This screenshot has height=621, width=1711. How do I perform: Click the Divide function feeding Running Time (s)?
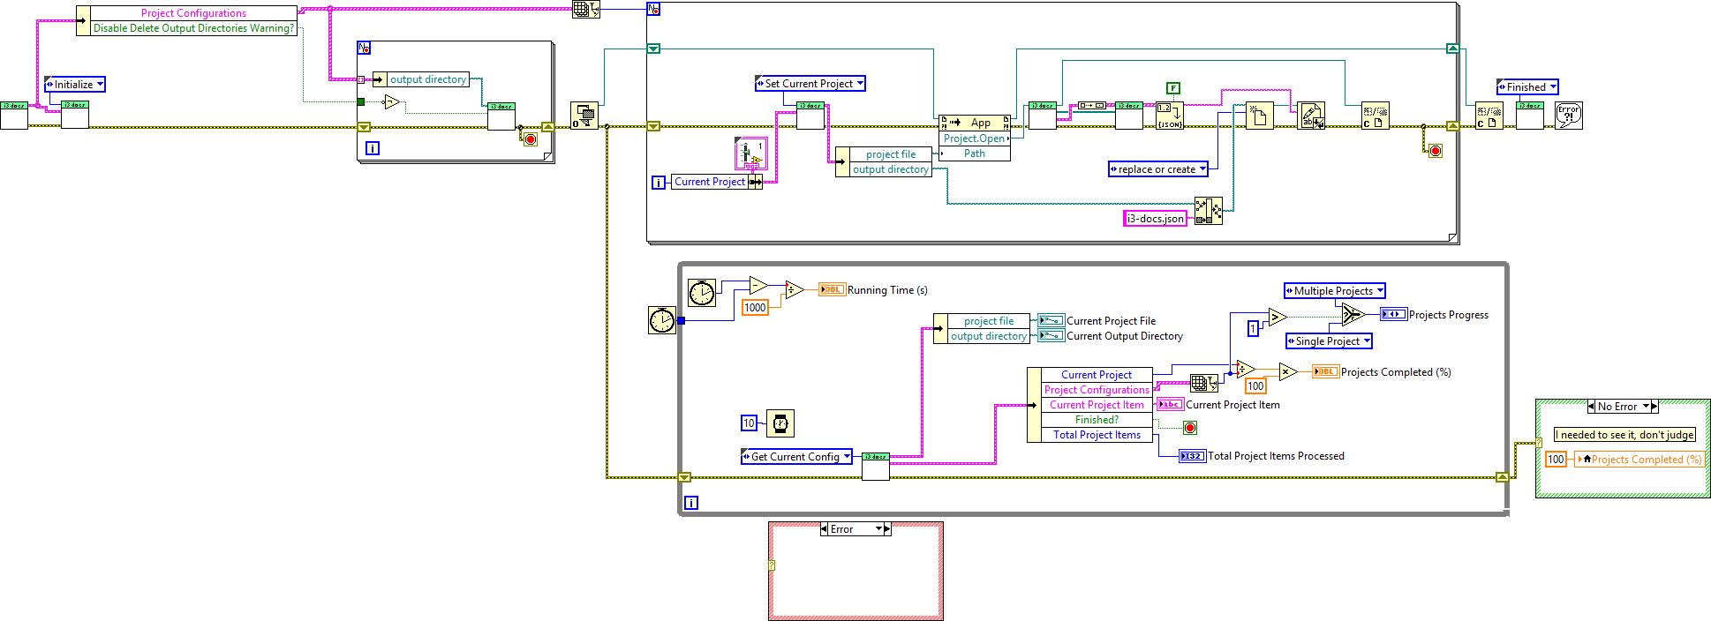tap(795, 289)
